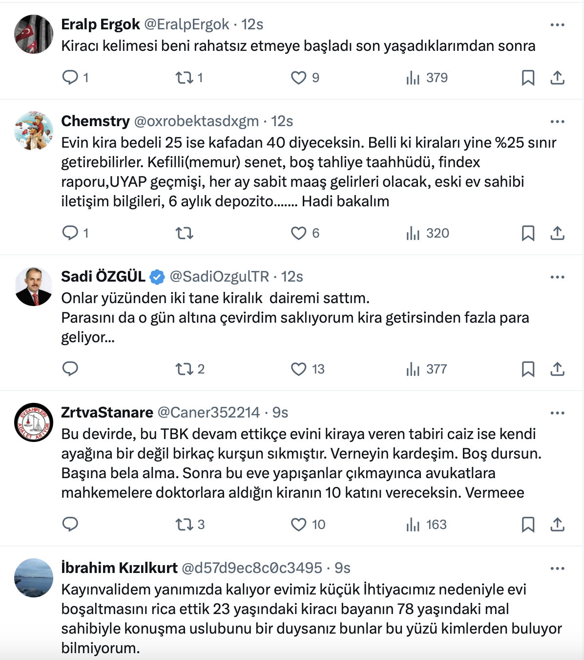Click İbrahim Kızılkurt's profile name
Viewport: 584px width, 660px height.
119,568
